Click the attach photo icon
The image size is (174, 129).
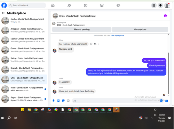click(x=58, y=101)
